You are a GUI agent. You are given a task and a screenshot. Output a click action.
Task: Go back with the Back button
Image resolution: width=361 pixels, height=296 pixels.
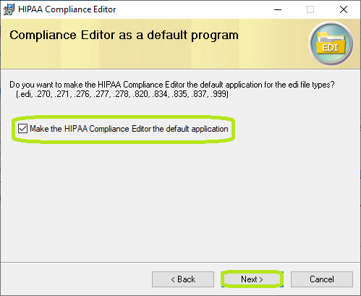[183, 279]
